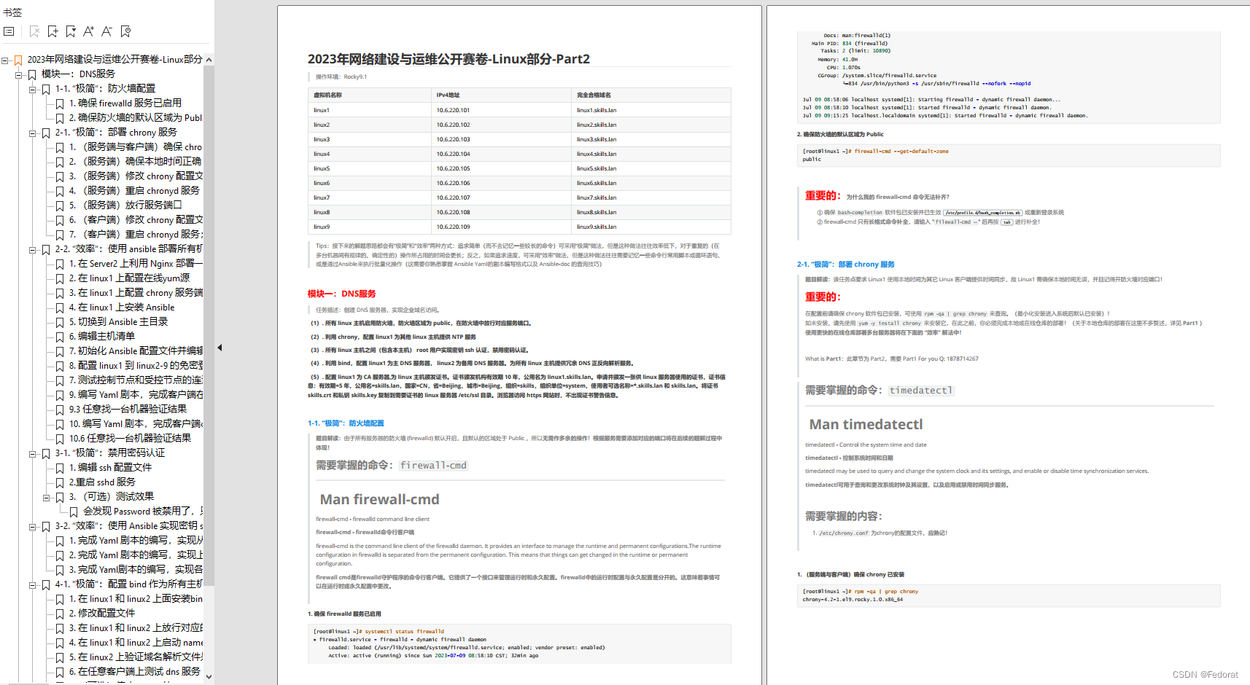1250x685 pixels.
Task: Click bookmark icon beside 2.重启 sshd 服务
Action: [60, 482]
